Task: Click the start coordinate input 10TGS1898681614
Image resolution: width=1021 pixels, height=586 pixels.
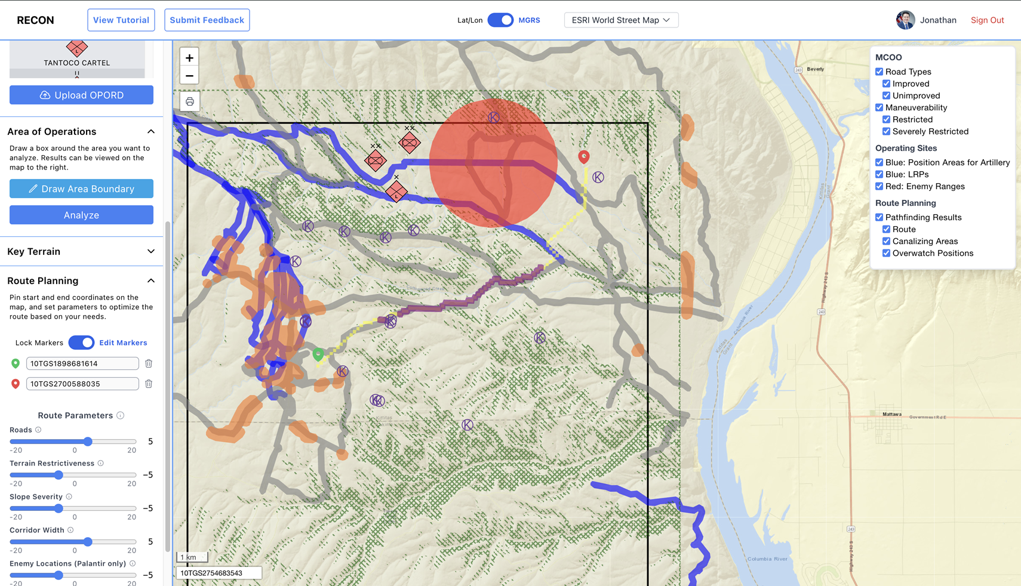Action: pos(82,363)
